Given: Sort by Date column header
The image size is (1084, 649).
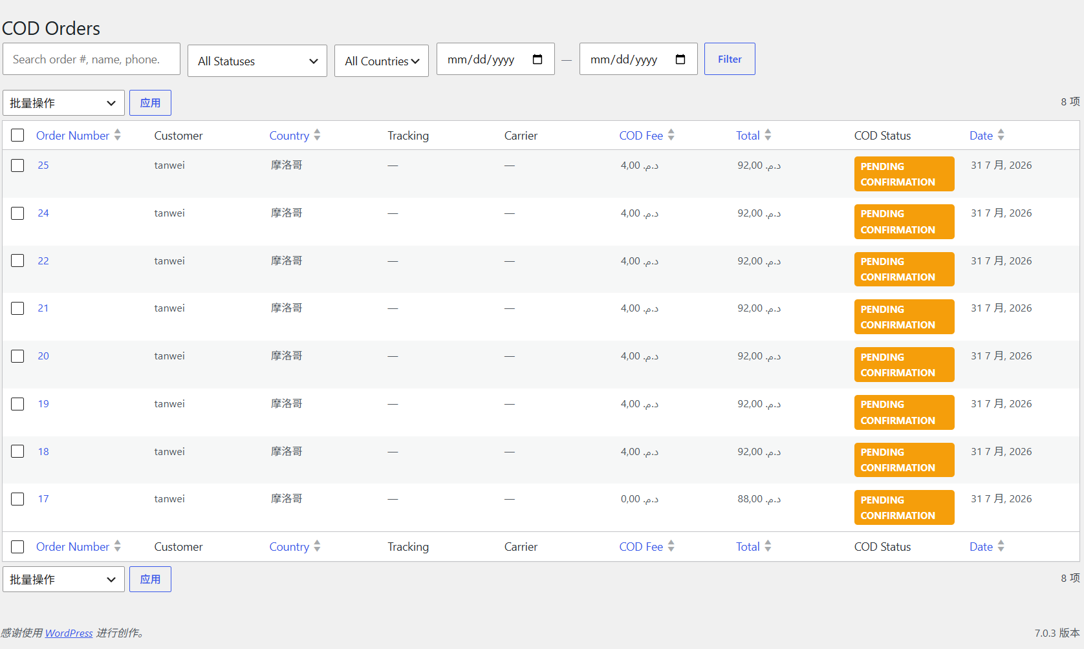Looking at the screenshot, I should pos(981,135).
